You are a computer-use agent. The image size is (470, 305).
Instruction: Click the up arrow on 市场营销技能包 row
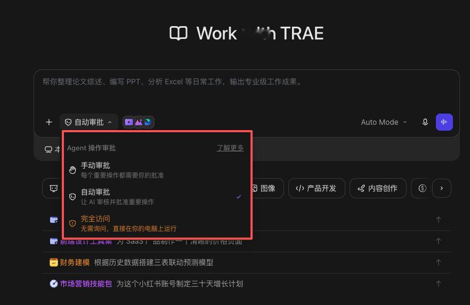point(438,284)
